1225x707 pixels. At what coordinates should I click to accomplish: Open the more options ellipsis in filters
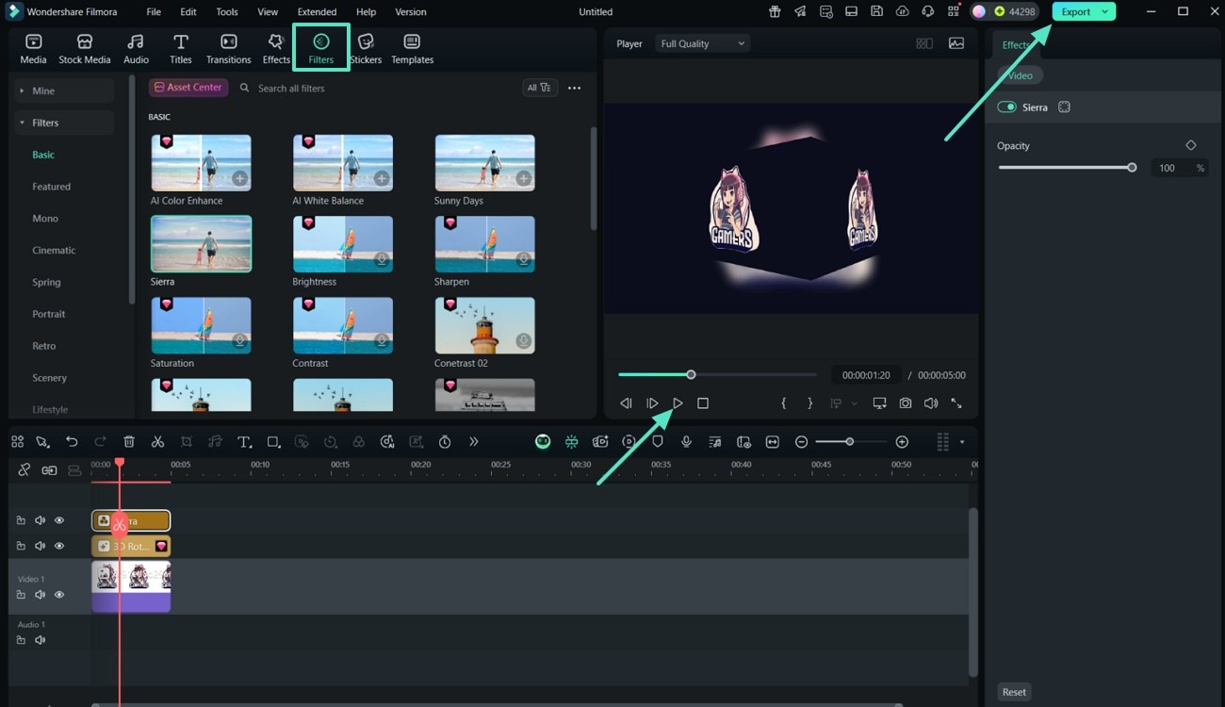coord(575,88)
